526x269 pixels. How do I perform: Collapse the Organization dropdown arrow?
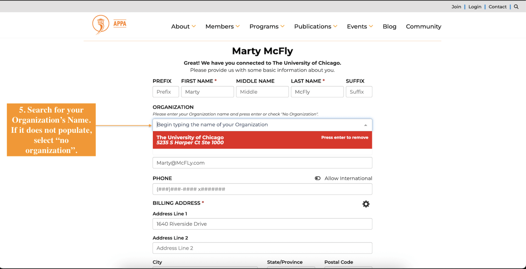(366, 125)
